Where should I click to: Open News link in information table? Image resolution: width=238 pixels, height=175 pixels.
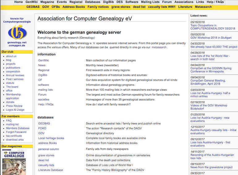coord(42,65)
